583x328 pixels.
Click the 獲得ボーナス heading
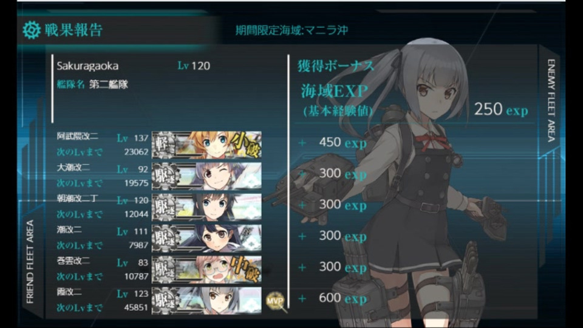(x=336, y=66)
